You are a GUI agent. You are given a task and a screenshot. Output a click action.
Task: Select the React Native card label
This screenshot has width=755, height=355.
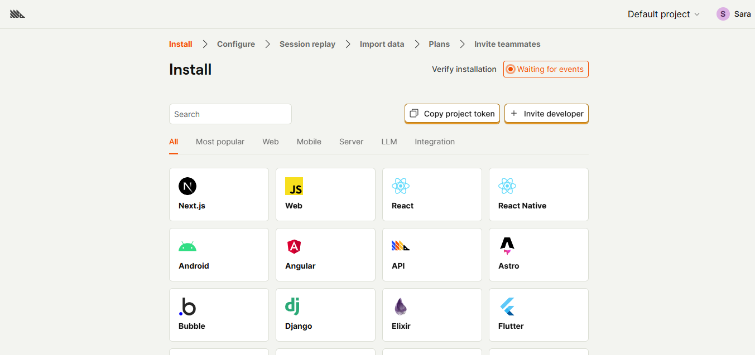pyautogui.click(x=522, y=206)
